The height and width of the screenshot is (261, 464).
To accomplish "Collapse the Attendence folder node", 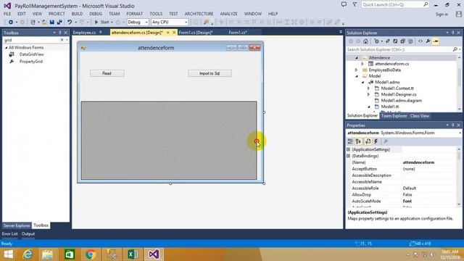I will coord(357,58).
